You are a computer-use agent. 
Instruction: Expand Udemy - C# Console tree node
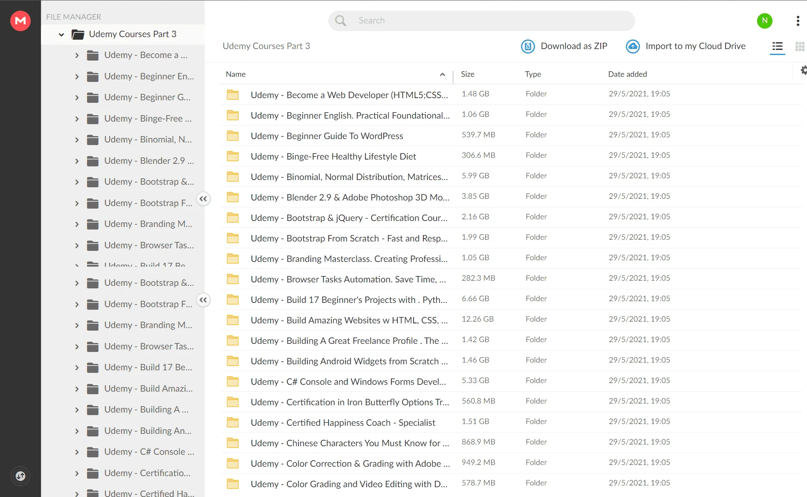77,452
